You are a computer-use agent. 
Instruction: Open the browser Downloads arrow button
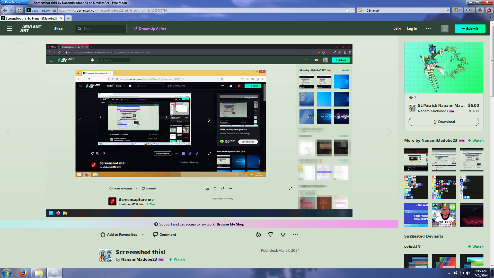click(x=480, y=10)
